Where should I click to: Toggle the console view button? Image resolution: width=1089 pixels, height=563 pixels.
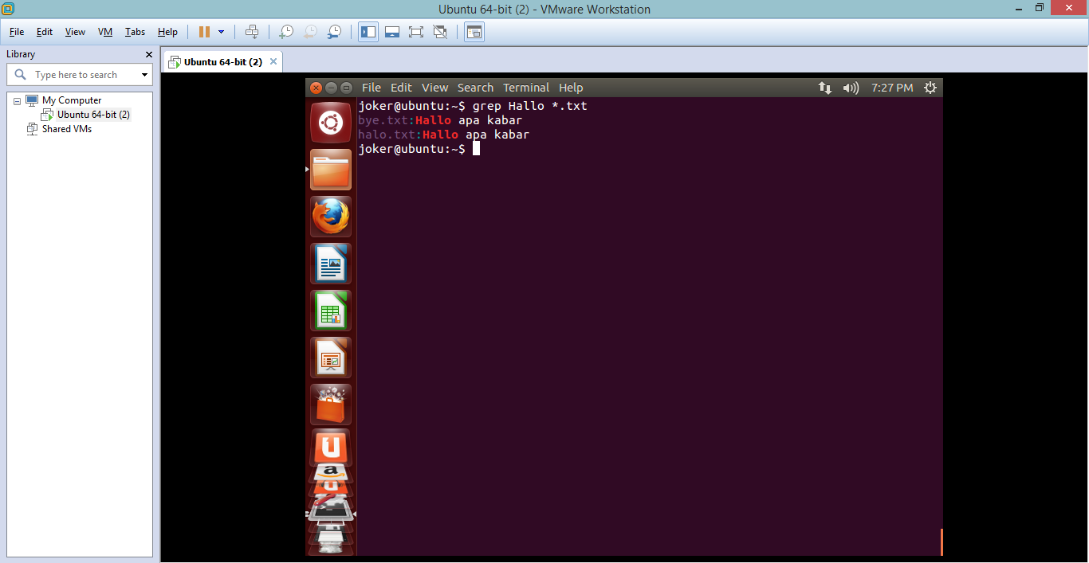point(474,32)
